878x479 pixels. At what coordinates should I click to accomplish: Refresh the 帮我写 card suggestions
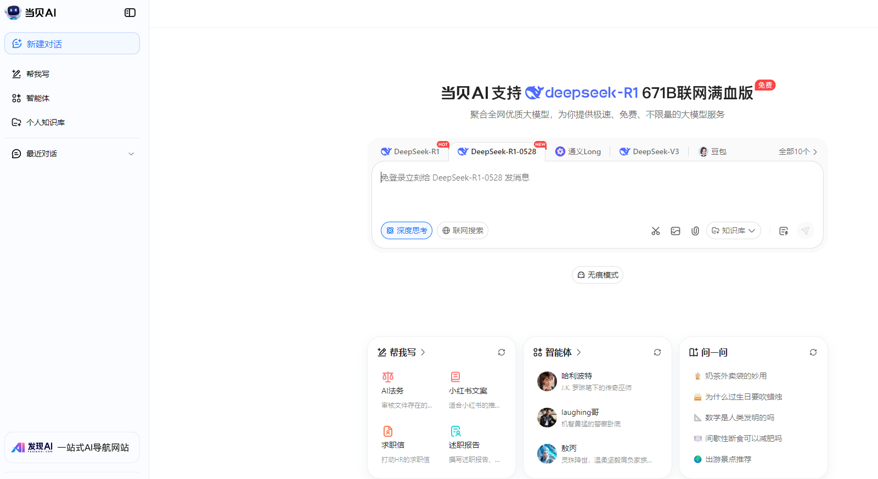point(502,352)
